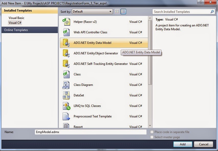Viewport: 218px width, 151px height.
Task: Open the Online Templates section
Action: pos(30,30)
